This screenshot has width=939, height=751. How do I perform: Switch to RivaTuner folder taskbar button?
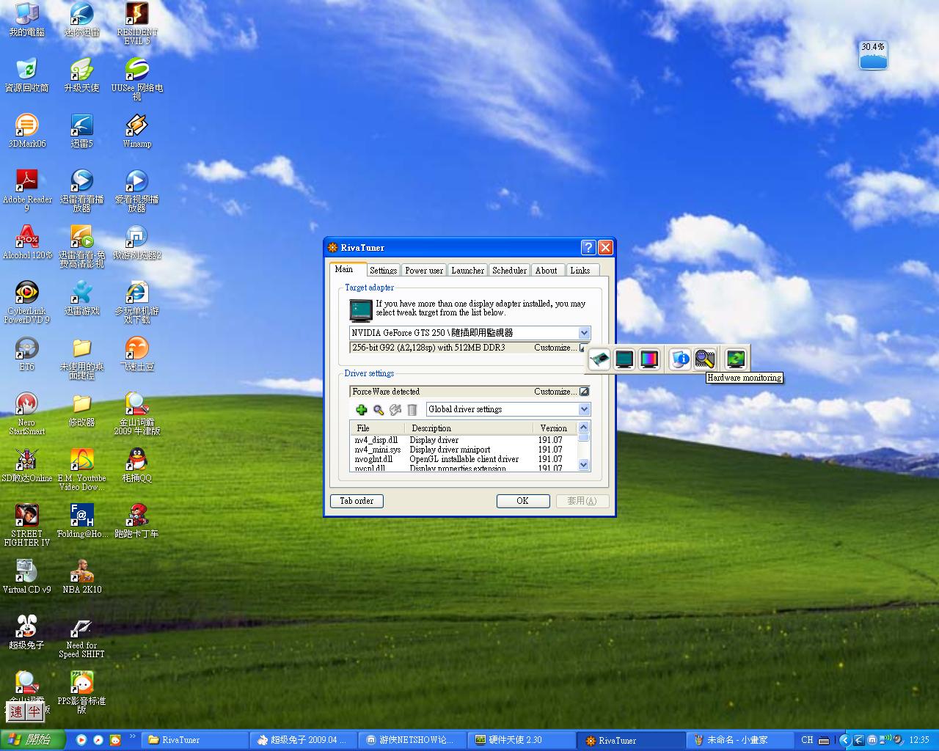tap(194, 740)
